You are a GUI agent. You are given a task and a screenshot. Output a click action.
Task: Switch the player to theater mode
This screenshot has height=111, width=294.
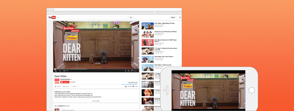(134, 71)
